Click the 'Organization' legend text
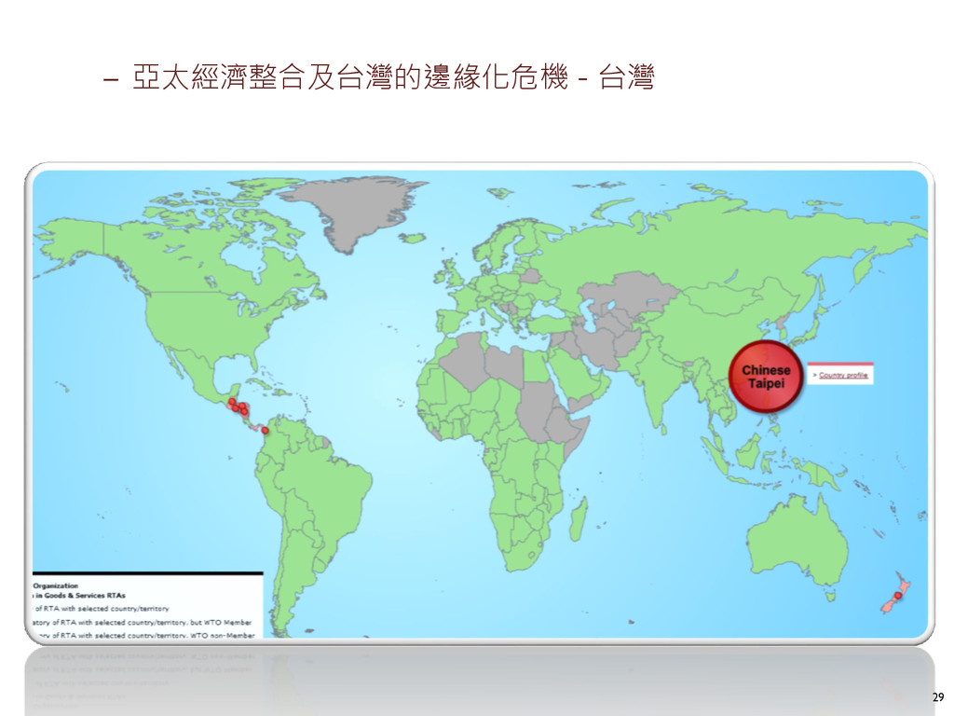Image resolution: width=954 pixels, height=716 pixels. pos(55,585)
